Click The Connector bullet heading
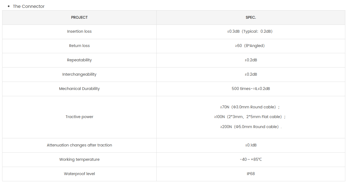The height and width of the screenshot is (184, 348). coord(29,6)
